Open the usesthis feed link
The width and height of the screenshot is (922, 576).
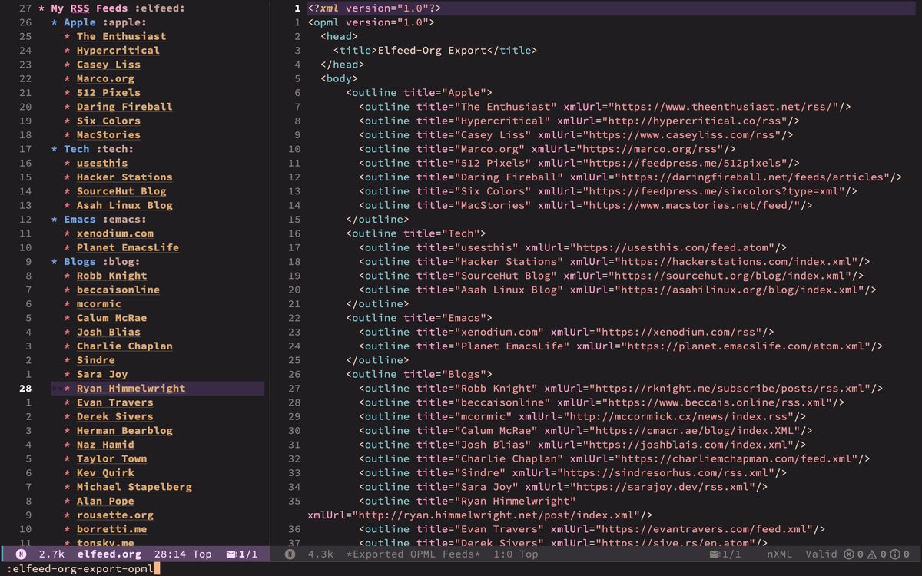102,163
